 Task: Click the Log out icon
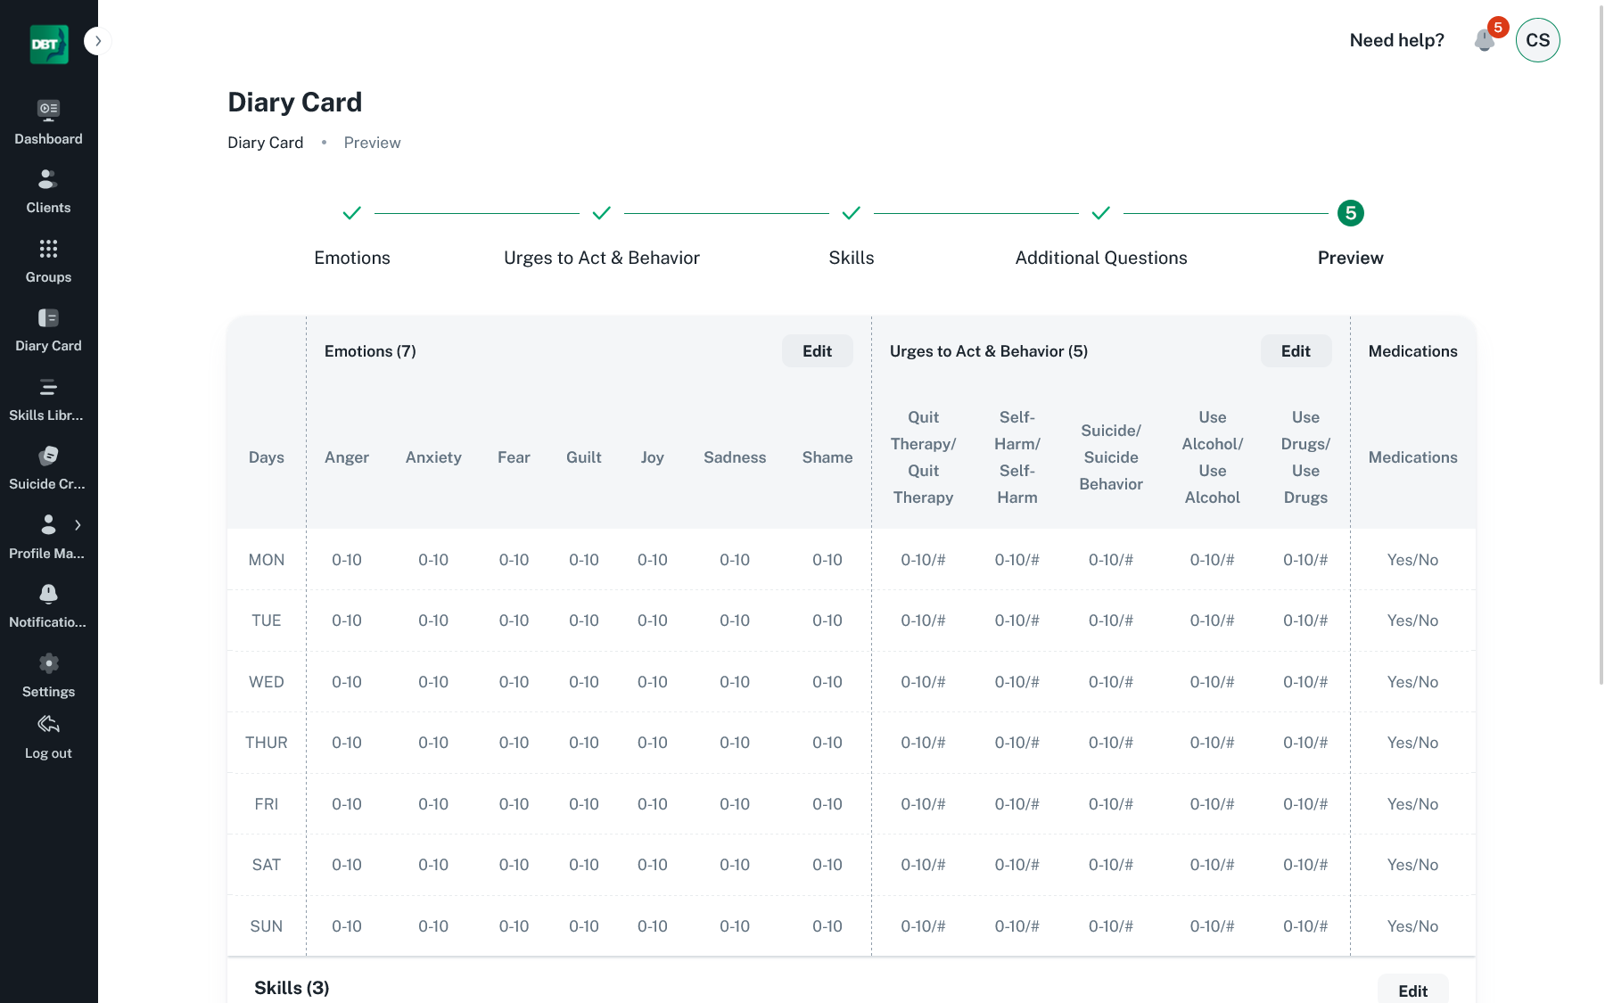point(48,725)
